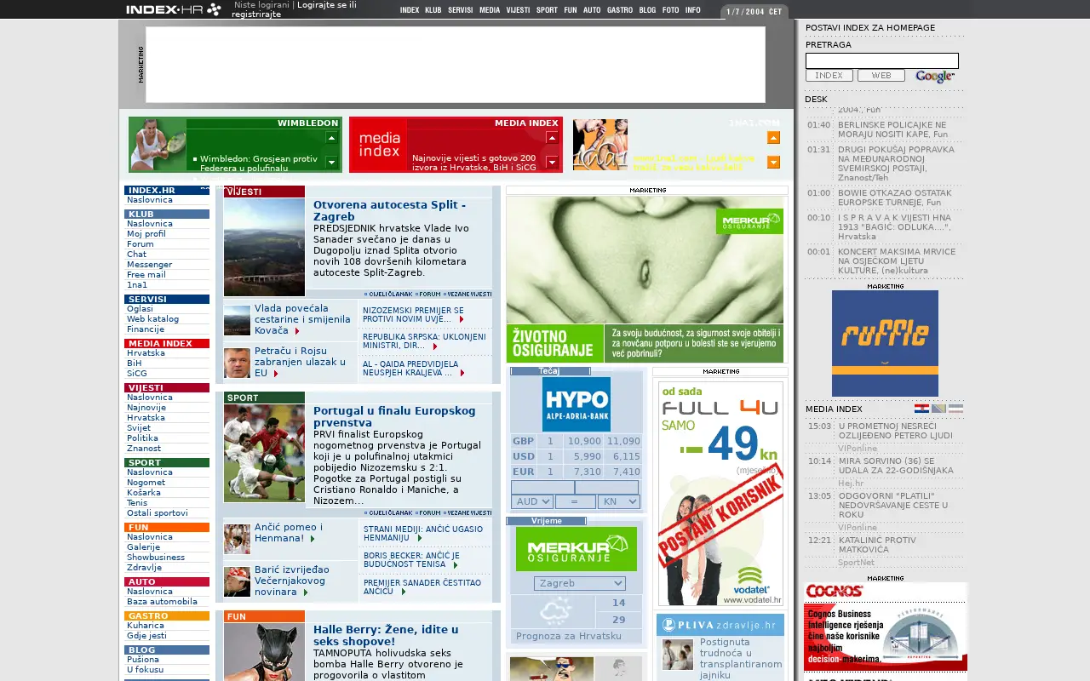
Task: Open Otvorena autocesta Split - Zagreb headline
Action: tap(389, 210)
